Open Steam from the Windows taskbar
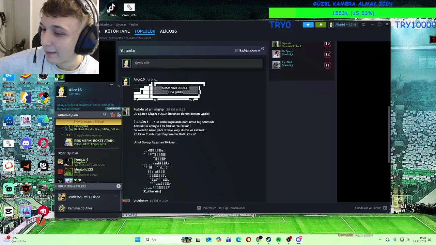Screen dimensions: 436x245 pyautogui.click(x=268, y=240)
